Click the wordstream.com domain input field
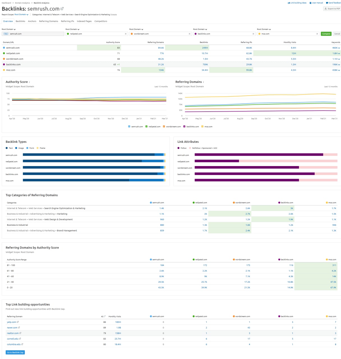Screen dimensions: 341x359 point(160,34)
